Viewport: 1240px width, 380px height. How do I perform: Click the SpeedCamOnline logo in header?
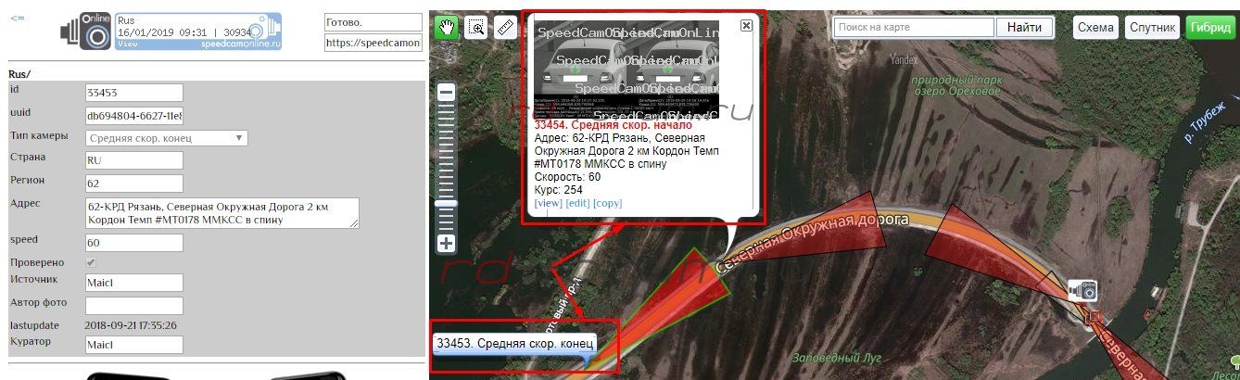point(171,32)
